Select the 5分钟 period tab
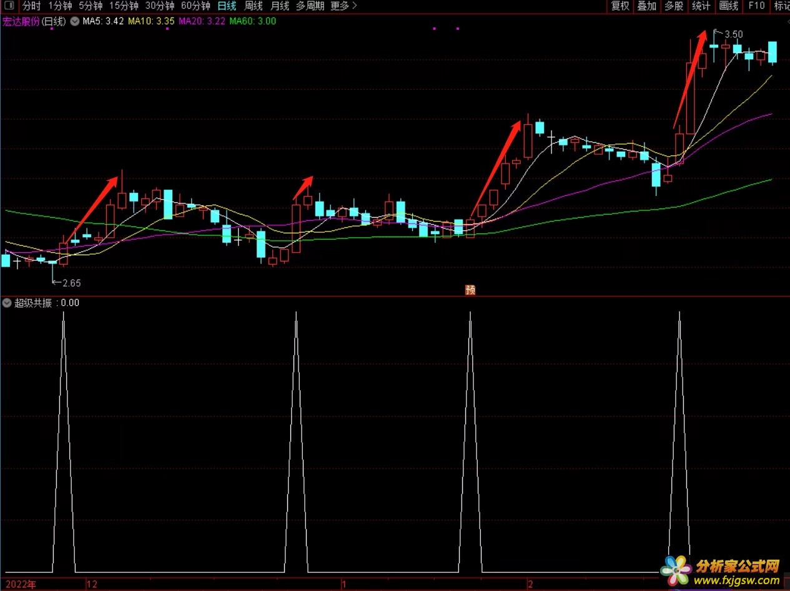The height and width of the screenshot is (591, 790). coord(91,6)
